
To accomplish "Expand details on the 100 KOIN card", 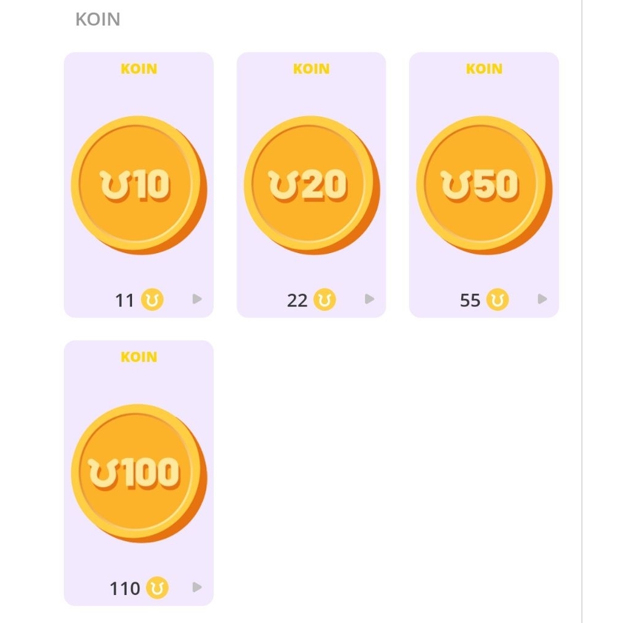I will coord(197,588).
